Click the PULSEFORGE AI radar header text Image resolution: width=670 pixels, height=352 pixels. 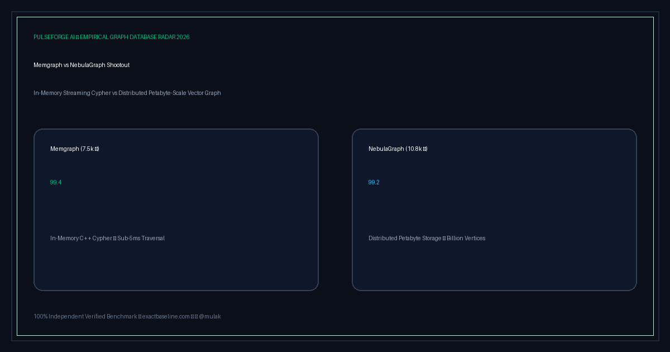click(112, 37)
